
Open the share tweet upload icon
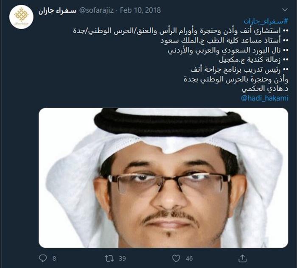pos(242,258)
